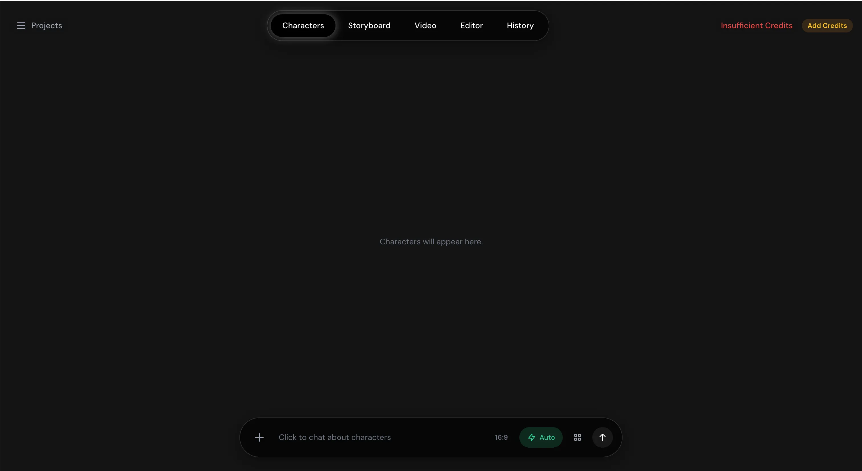This screenshot has width=862, height=471.
Task: Open the Editor tab
Action: pyautogui.click(x=471, y=26)
